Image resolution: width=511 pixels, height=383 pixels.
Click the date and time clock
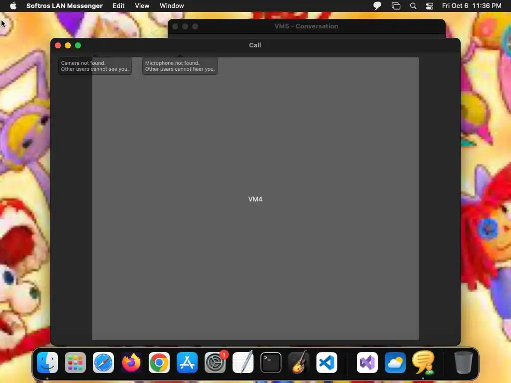click(x=472, y=5)
